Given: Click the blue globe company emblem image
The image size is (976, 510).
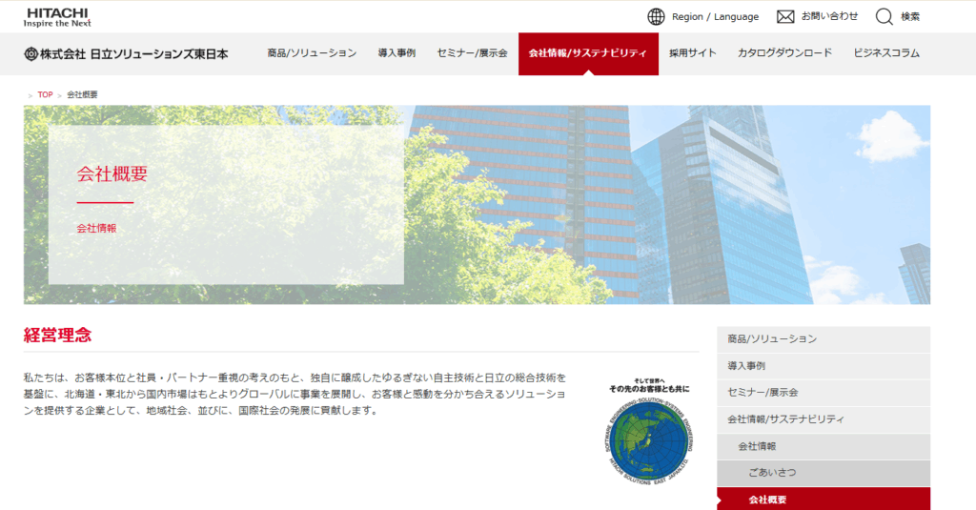Looking at the screenshot, I should click(649, 440).
